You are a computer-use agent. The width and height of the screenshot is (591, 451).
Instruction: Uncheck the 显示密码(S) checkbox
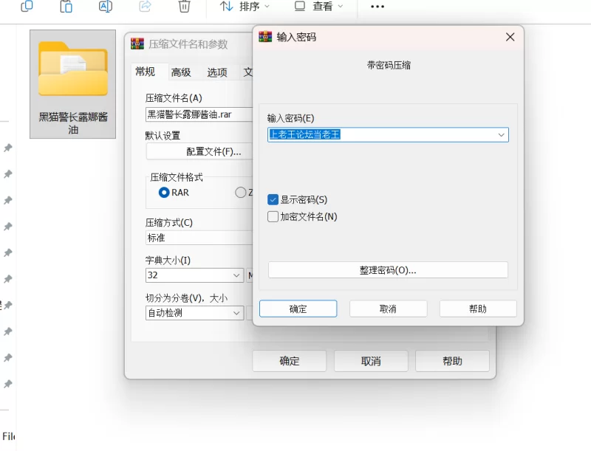[x=273, y=199]
